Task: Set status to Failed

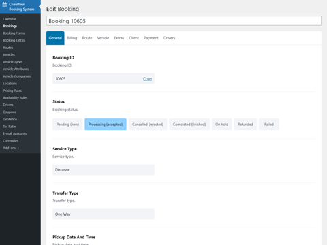Action: click(x=269, y=125)
